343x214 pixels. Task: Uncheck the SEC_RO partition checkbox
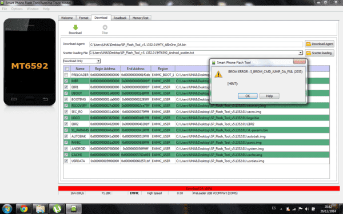[66, 112]
